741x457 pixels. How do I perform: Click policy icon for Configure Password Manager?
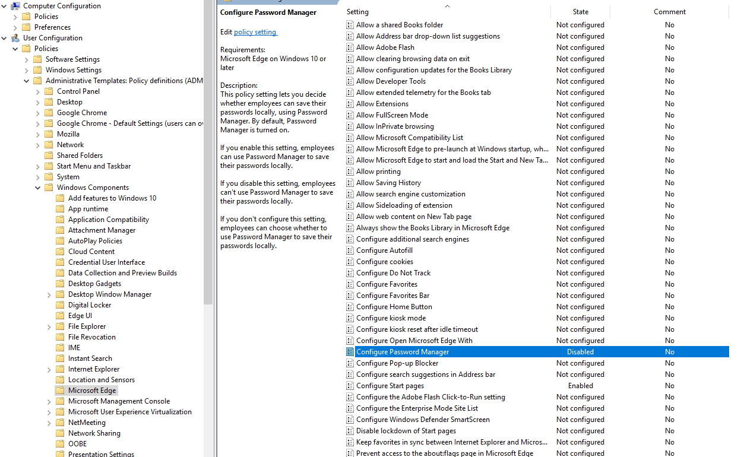[350, 352]
